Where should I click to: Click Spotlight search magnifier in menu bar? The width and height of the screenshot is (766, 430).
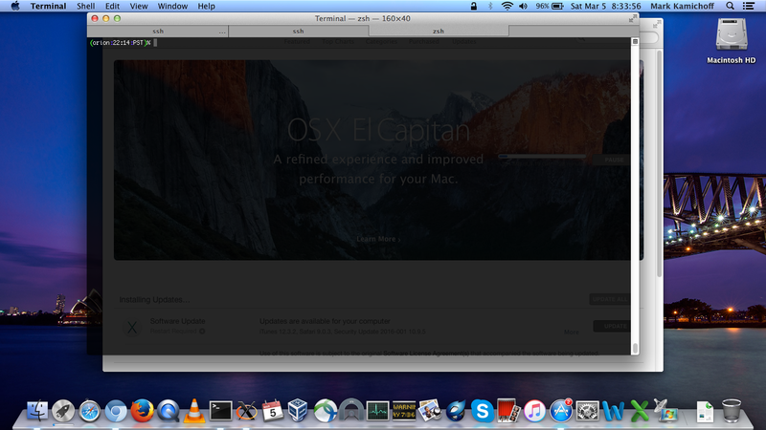tap(730, 6)
